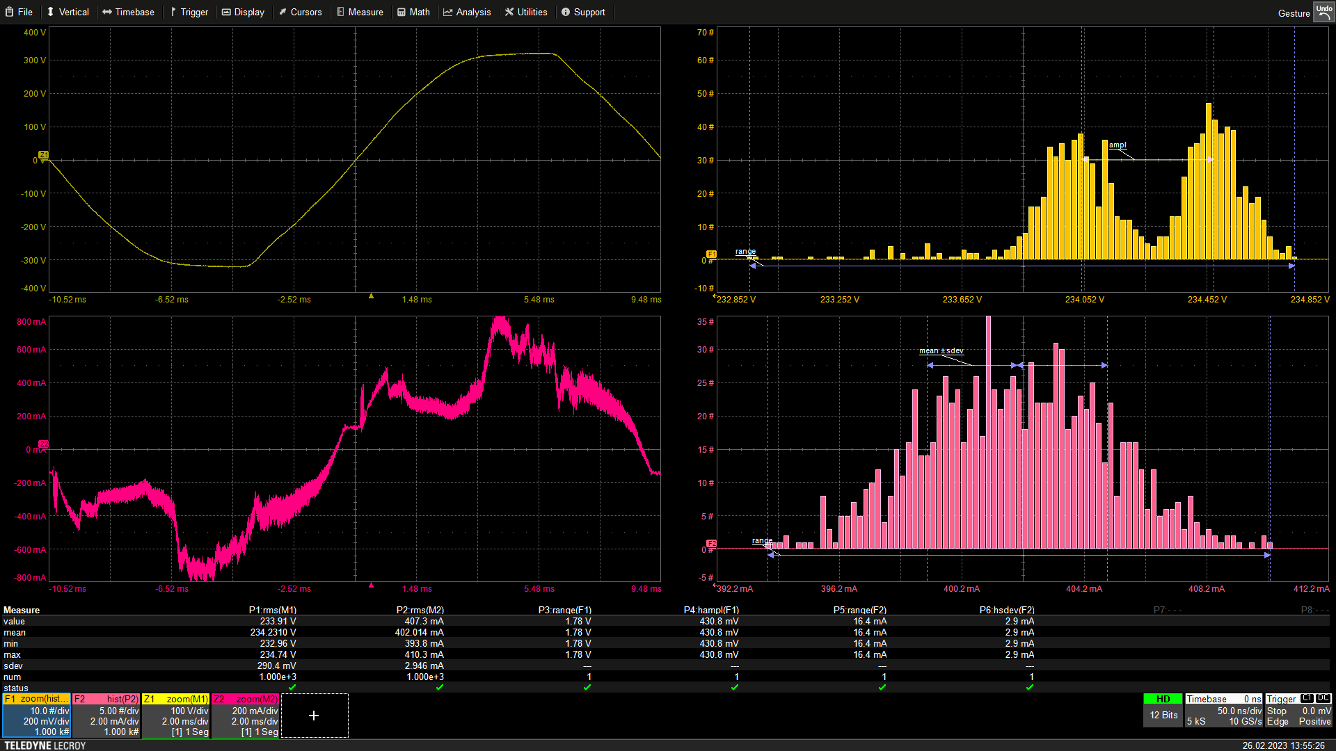Click the yellow trigger position triangle marker
This screenshot has height=751, width=1336.
(x=371, y=296)
